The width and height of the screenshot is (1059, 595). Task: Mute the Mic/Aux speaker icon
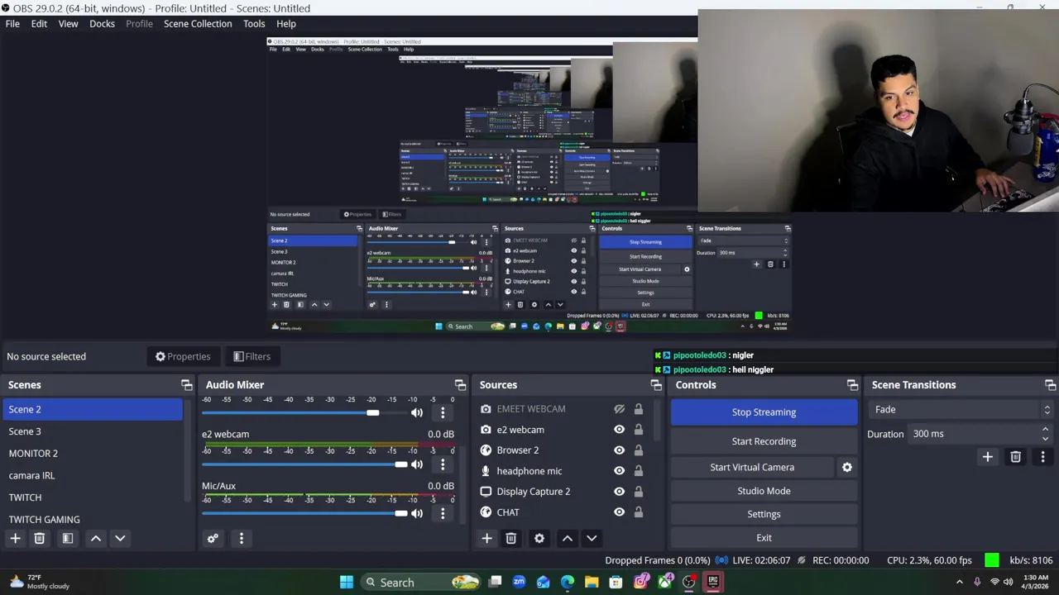[417, 513]
